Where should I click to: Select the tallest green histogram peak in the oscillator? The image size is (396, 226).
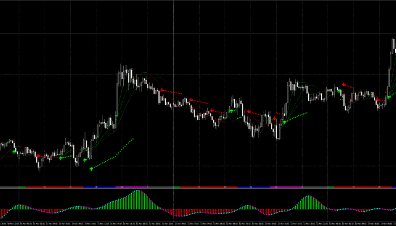coord(137,199)
